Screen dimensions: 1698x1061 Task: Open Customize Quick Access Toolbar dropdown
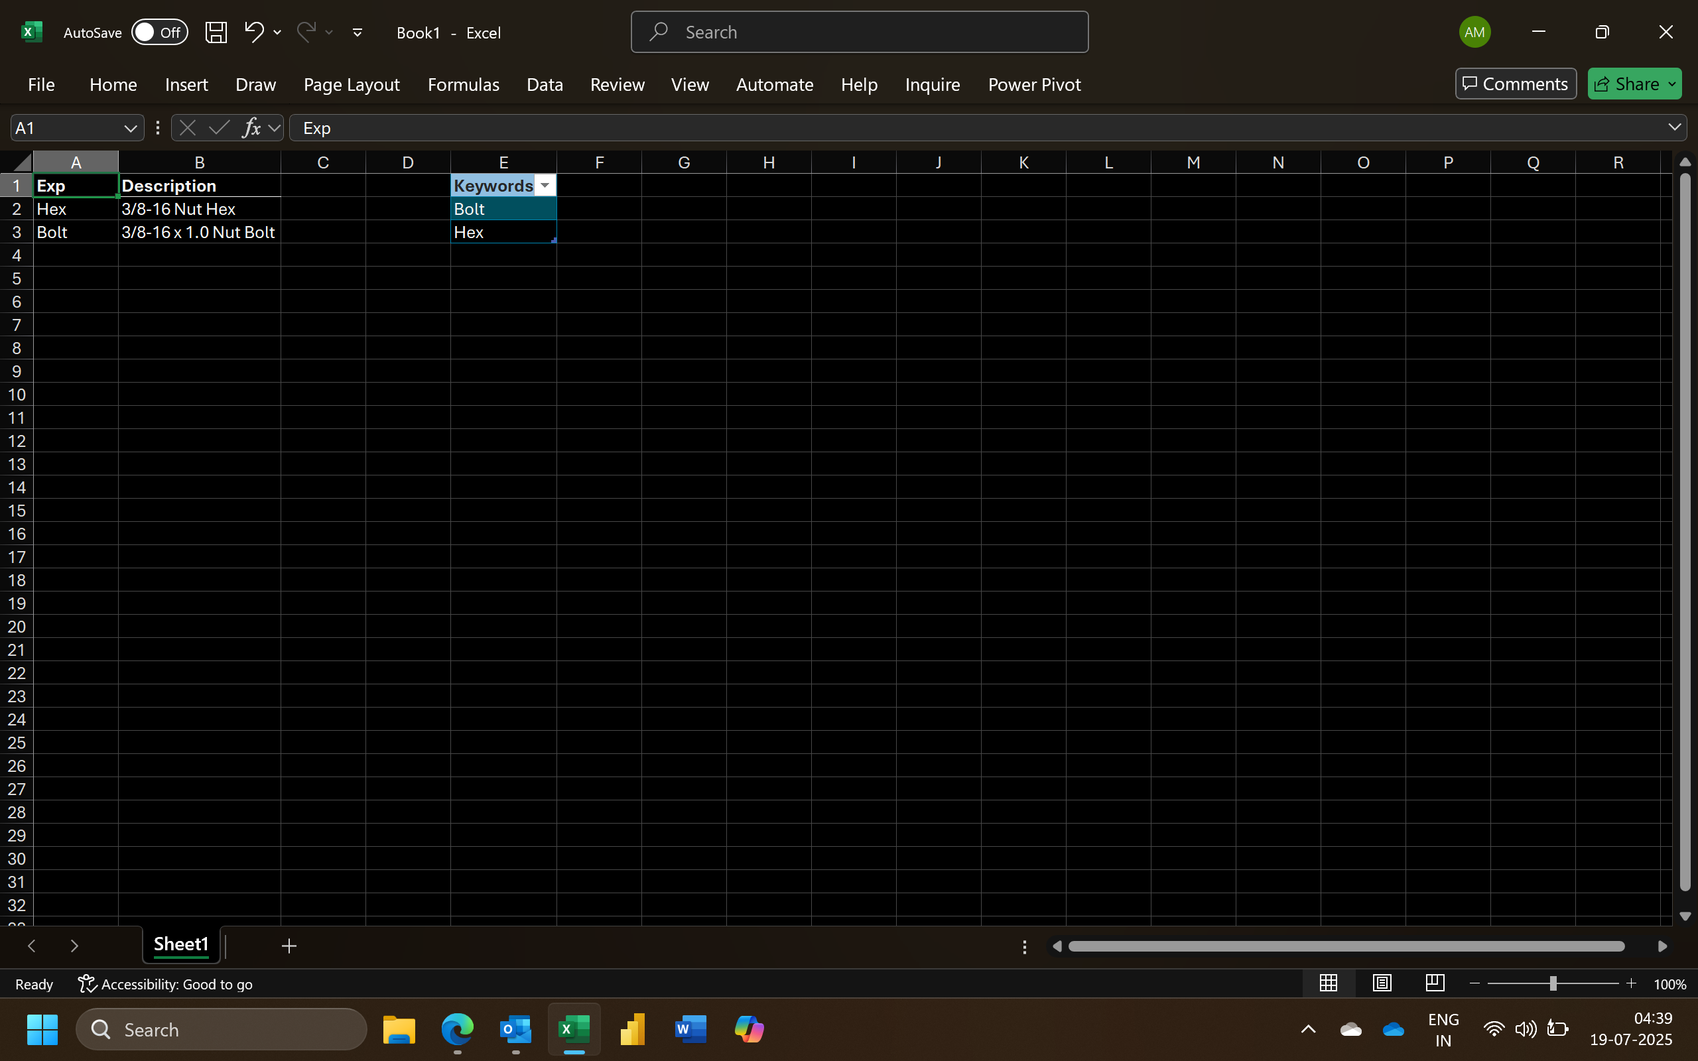(357, 32)
